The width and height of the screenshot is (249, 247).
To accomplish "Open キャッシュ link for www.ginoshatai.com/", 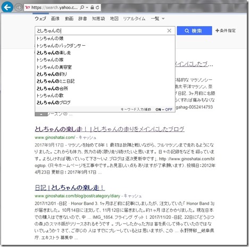I will pyautogui.click(x=87, y=137).
